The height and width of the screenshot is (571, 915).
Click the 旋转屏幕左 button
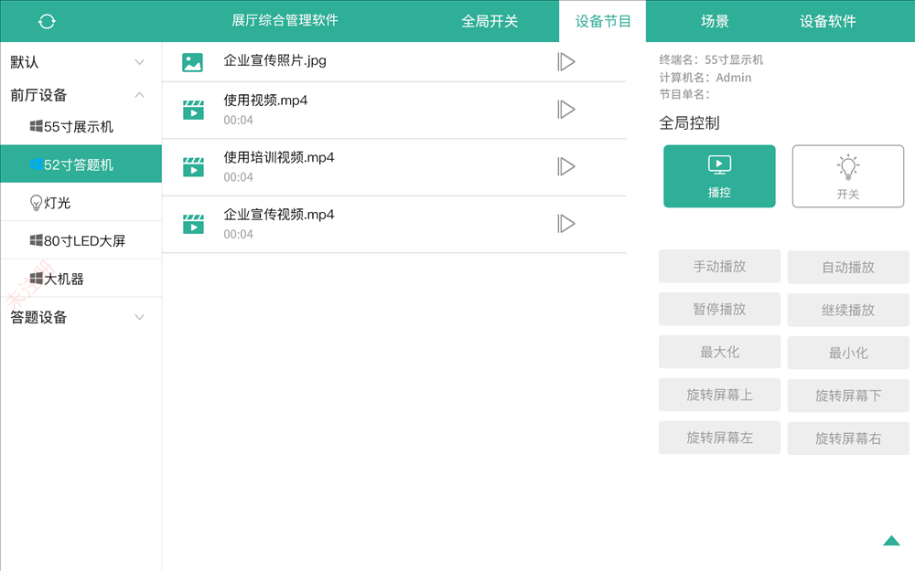coord(719,438)
